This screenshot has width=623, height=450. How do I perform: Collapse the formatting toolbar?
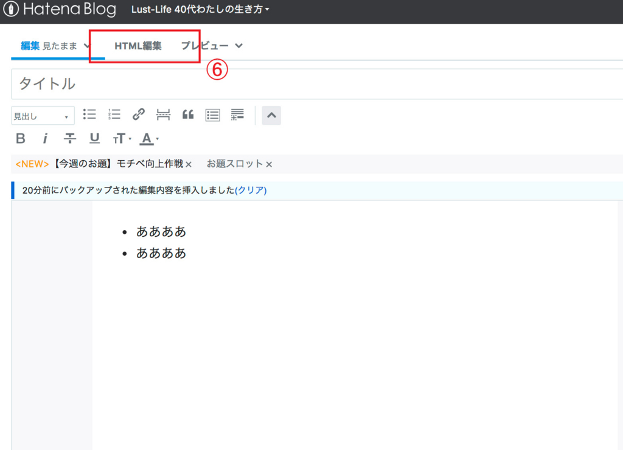(271, 115)
